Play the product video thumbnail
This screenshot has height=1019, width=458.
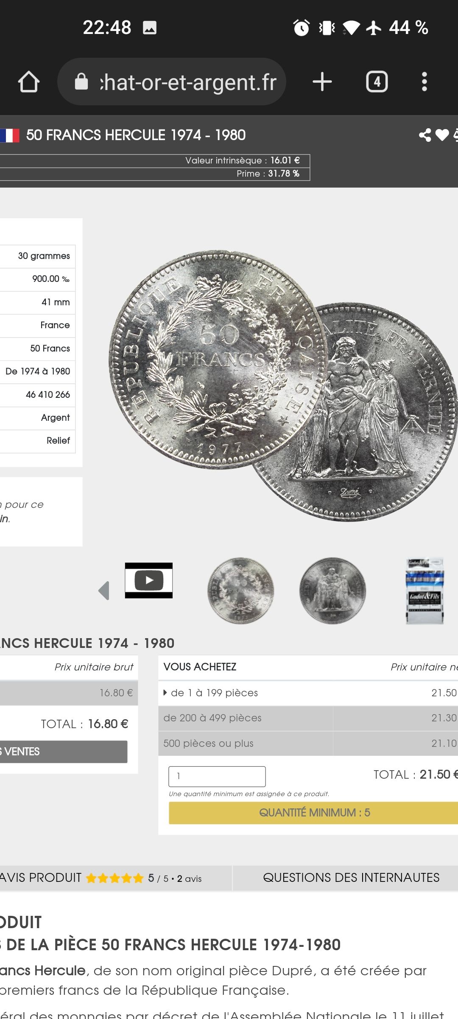[x=149, y=580]
